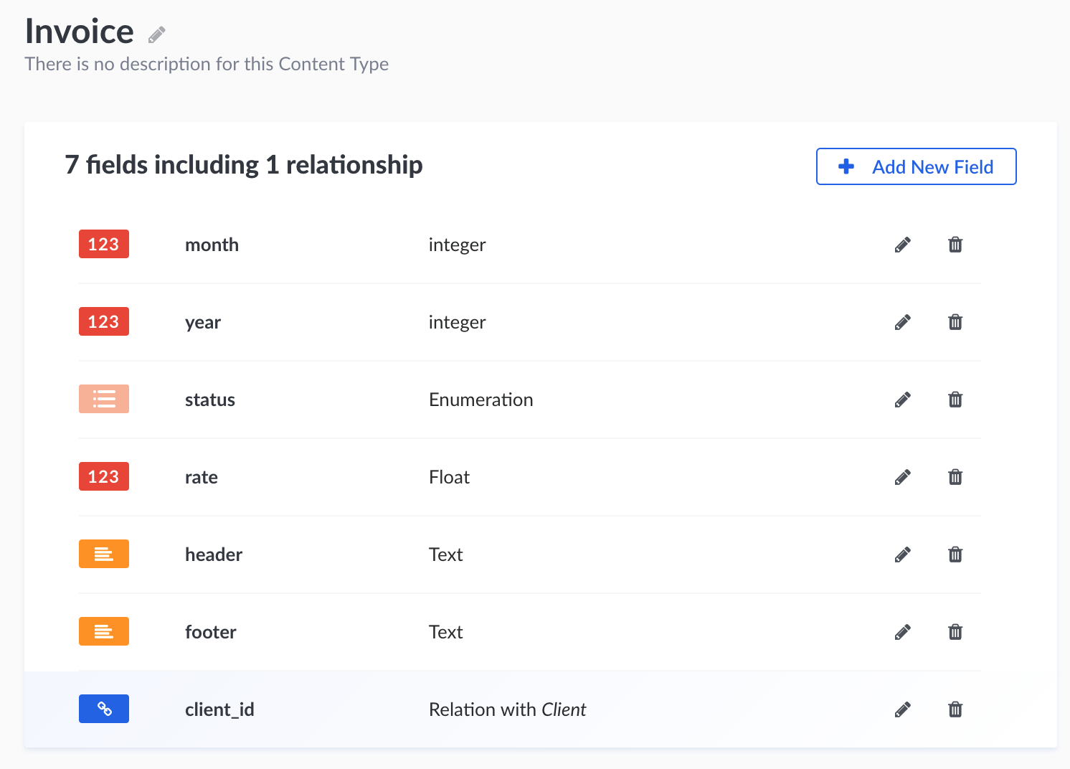Open the Client relation link

(x=564, y=709)
